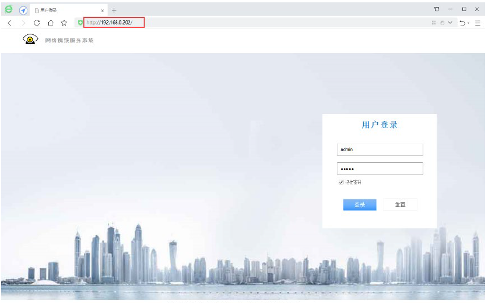
Task: Minimize the browser window
Action: (x=450, y=9)
